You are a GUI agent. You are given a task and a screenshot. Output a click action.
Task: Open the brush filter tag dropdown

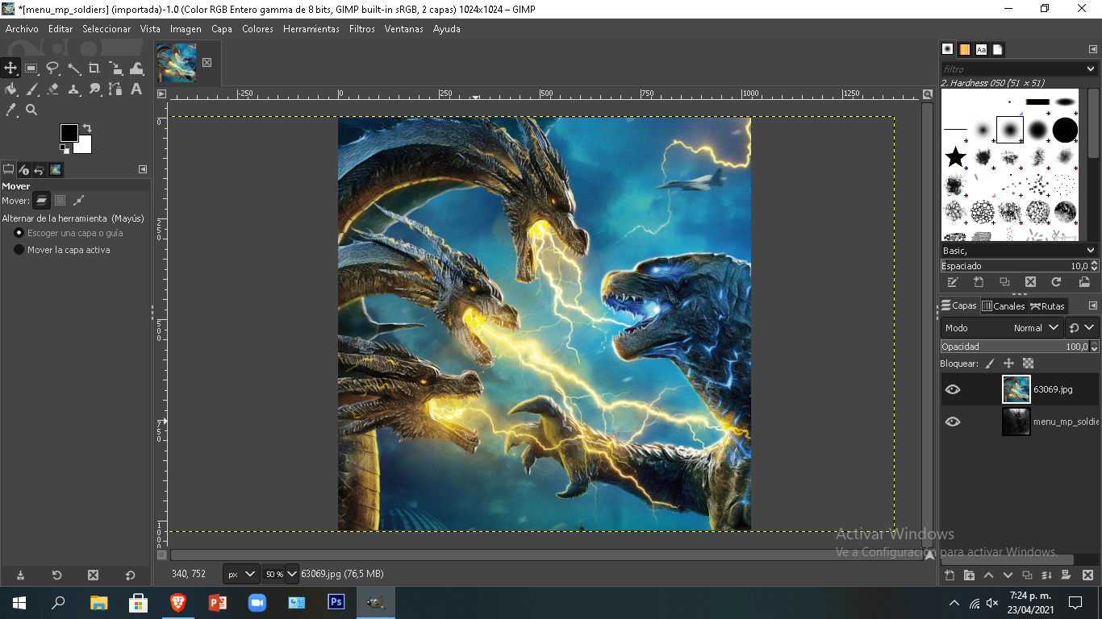1091,69
